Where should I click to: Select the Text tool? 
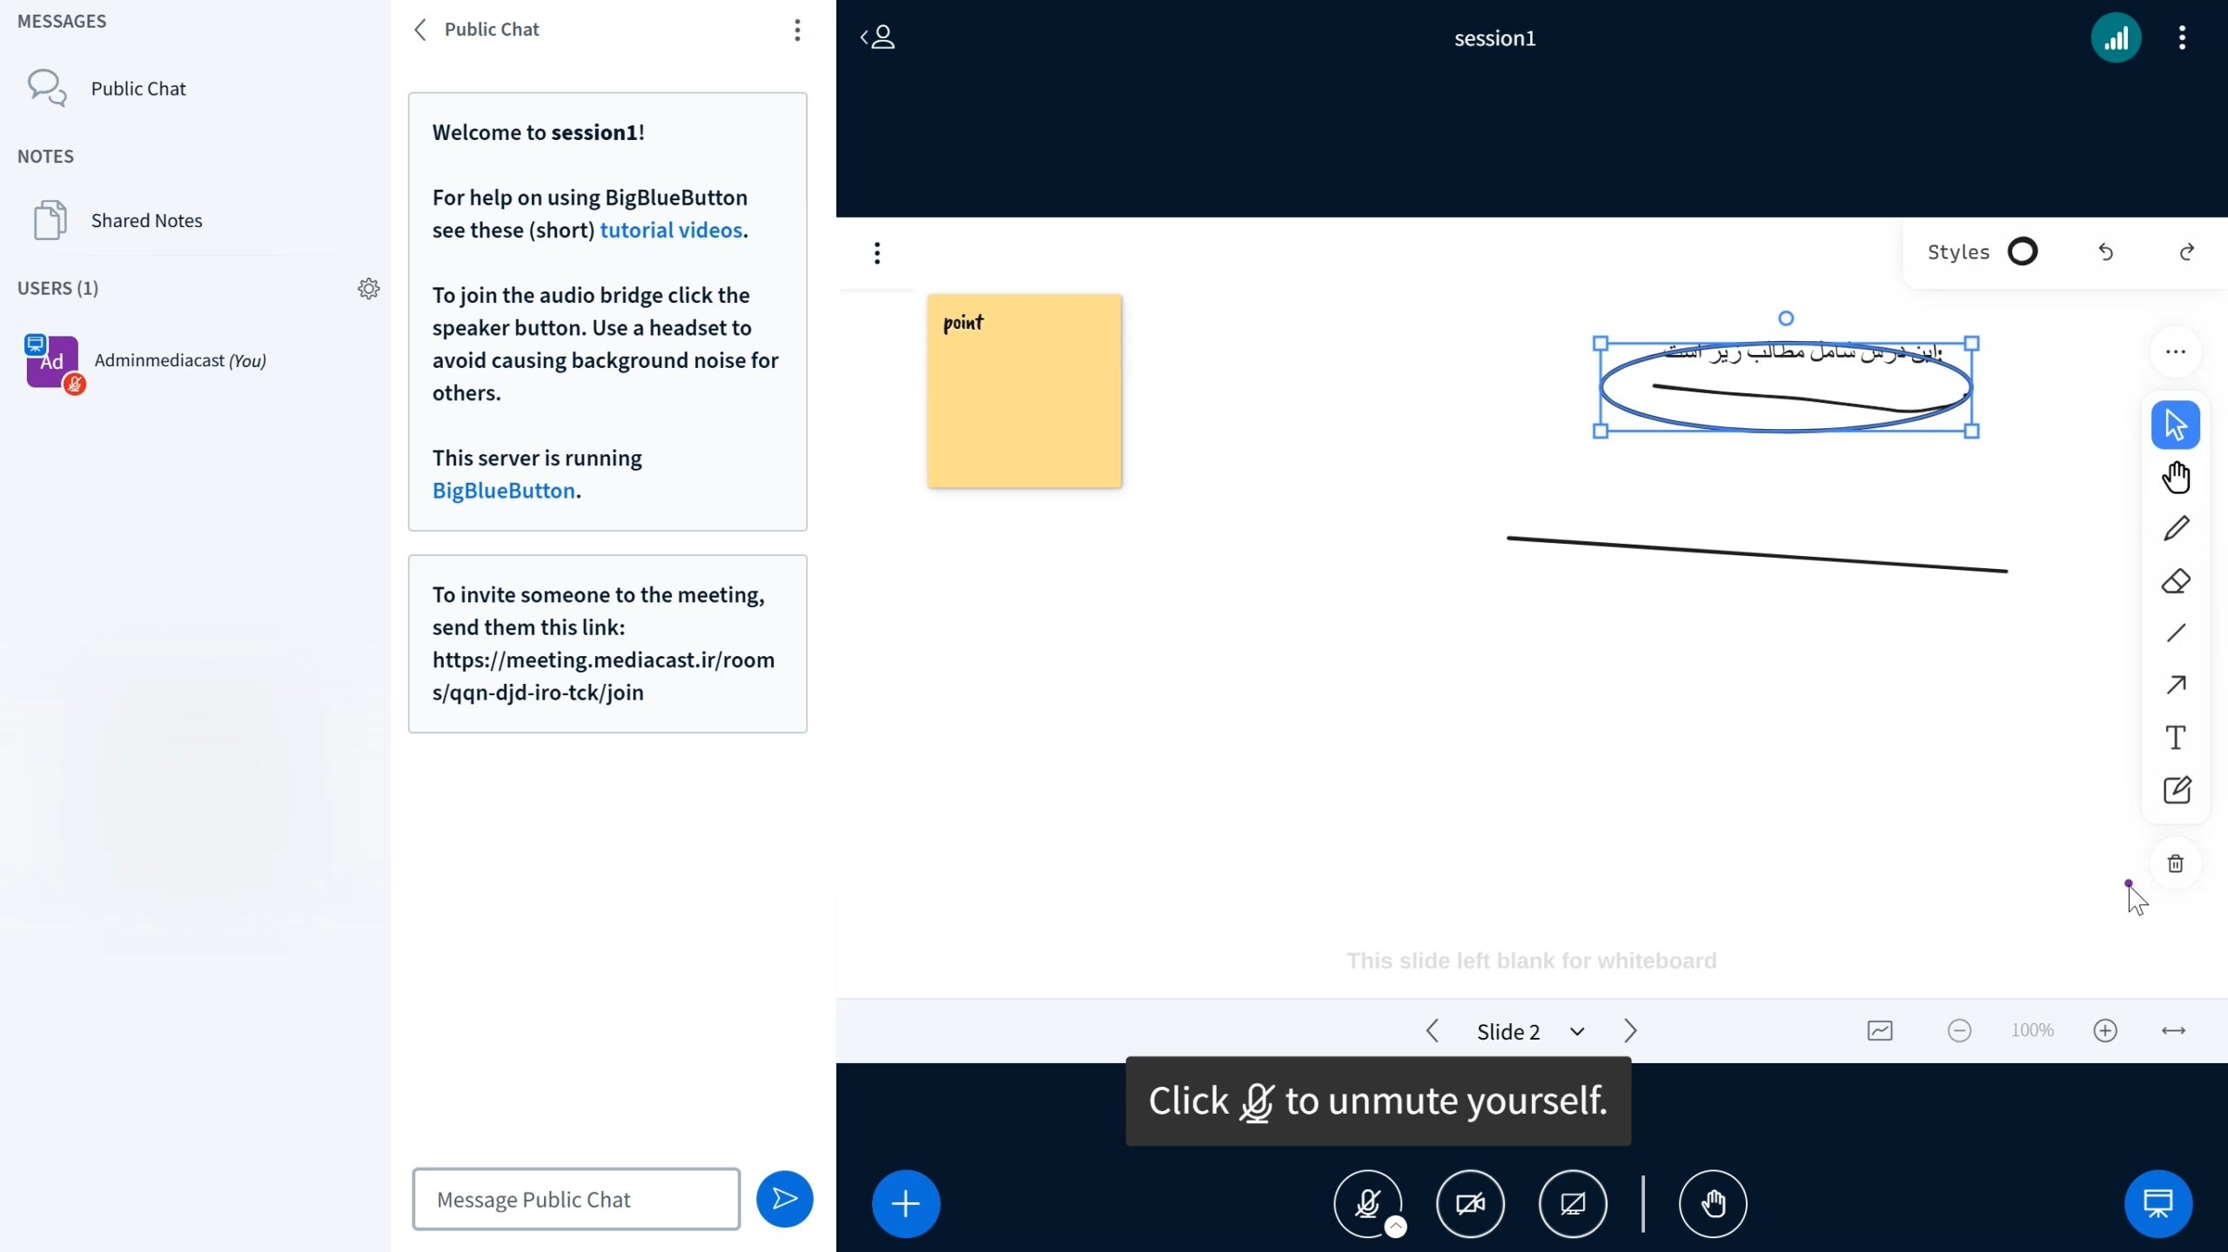click(2176, 738)
